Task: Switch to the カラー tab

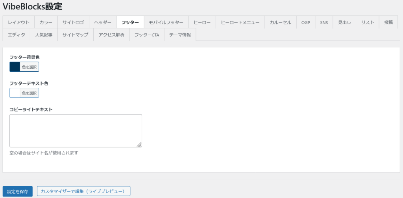Action: tap(46, 22)
